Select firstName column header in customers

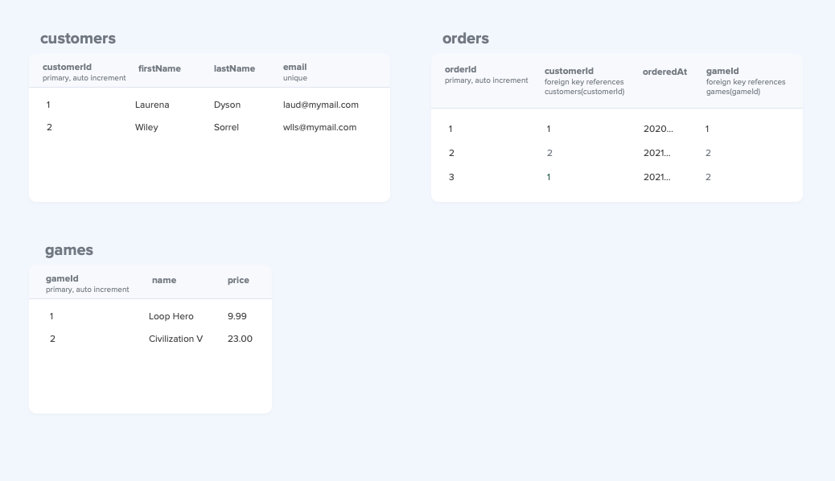coord(159,69)
